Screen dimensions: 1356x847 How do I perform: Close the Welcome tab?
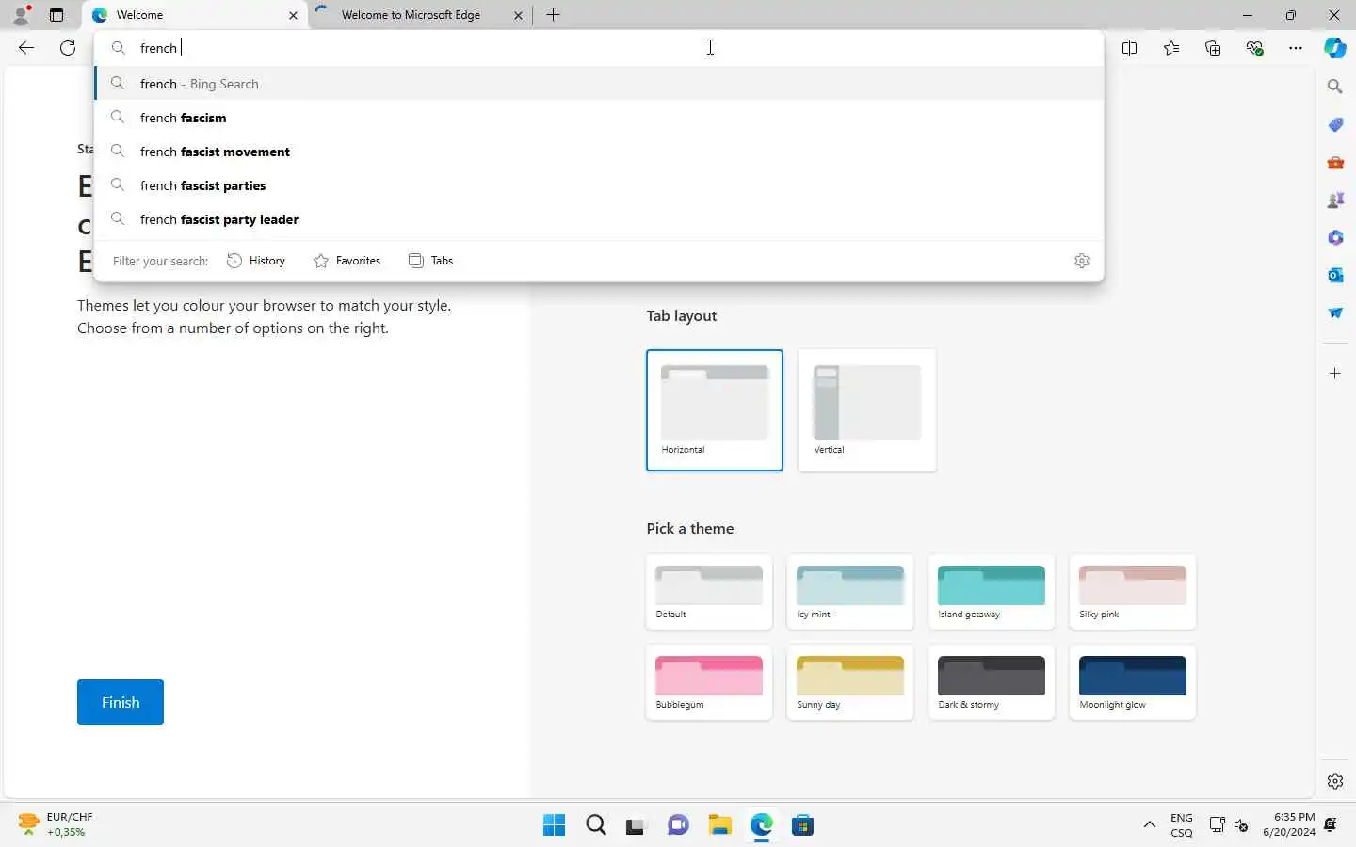[x=293, y=15]
